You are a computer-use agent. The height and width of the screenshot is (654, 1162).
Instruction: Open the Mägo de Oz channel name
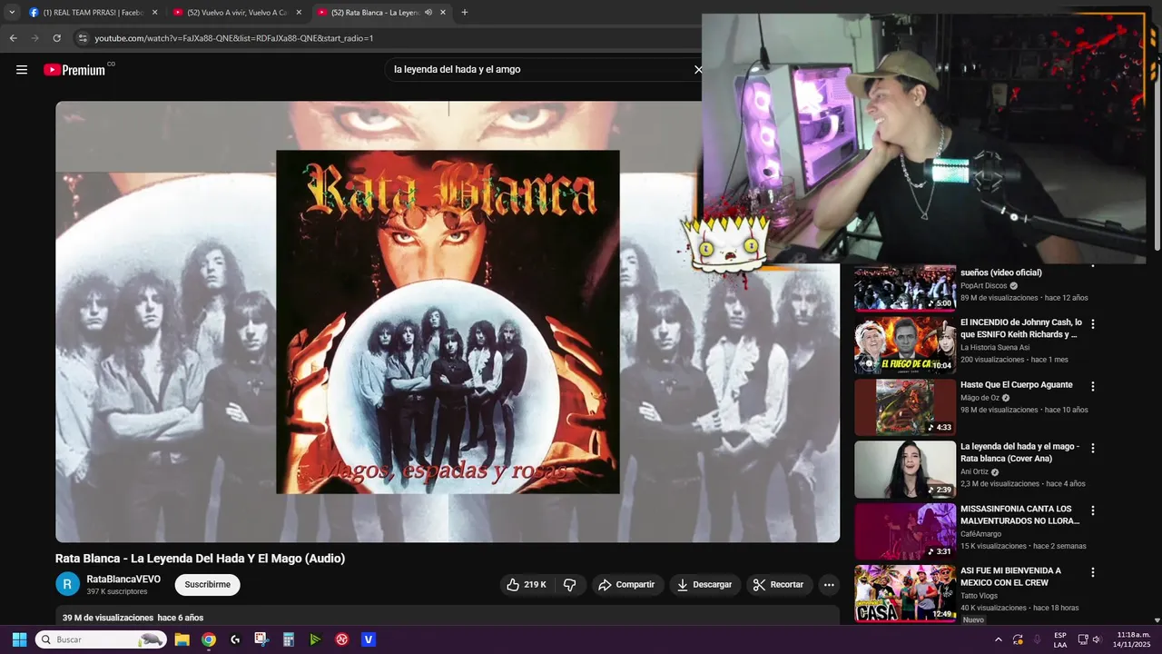(x=980, y=398)
